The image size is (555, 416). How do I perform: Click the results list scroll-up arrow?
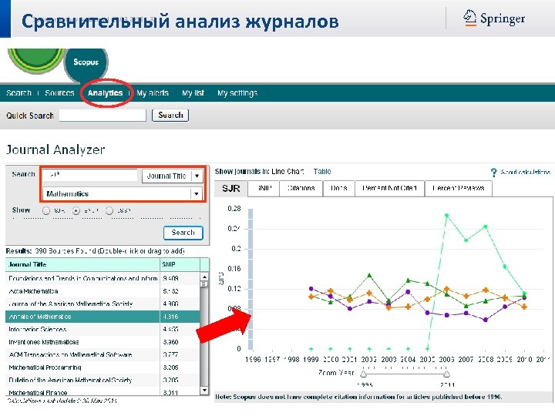(x=204, y=277)
